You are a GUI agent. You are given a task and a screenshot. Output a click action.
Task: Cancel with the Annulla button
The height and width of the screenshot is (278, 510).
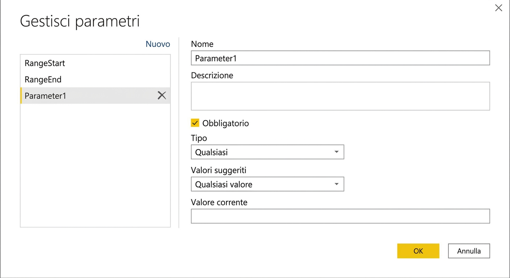click(469, 251)
